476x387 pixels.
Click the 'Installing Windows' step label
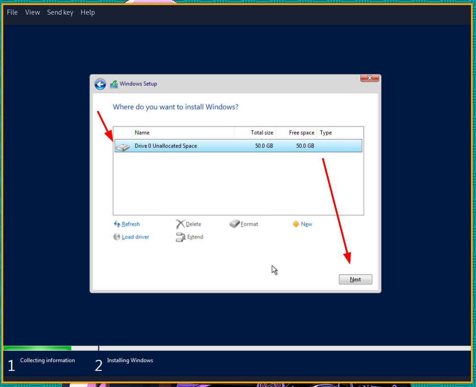pos(130,360)
